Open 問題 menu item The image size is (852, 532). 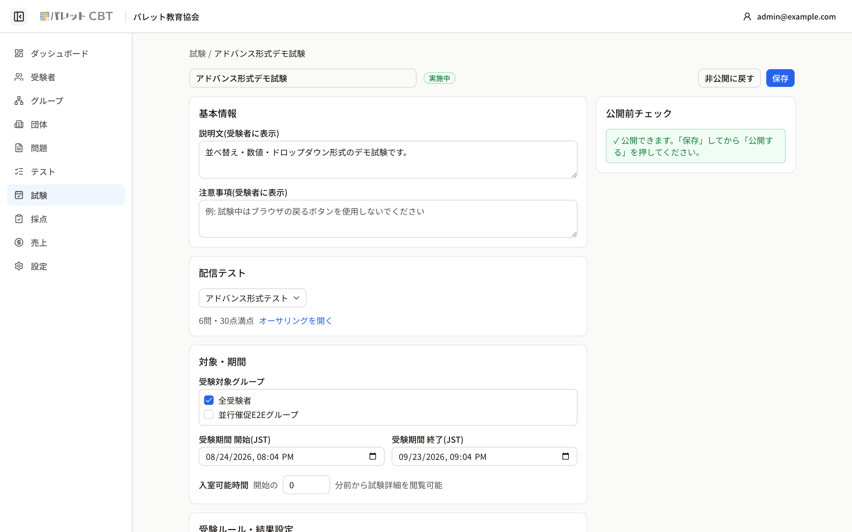coord(66,148)
